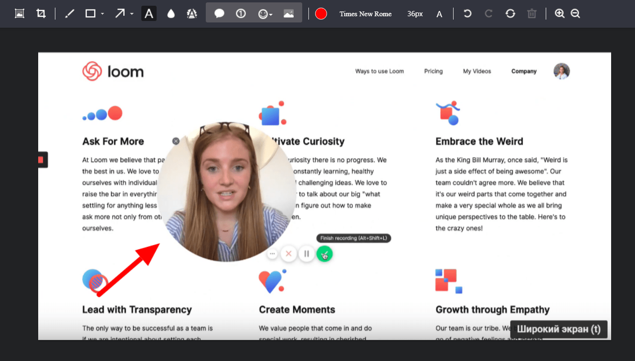
Task: Finish recording with the green checkmark
Action: point(325,254)
